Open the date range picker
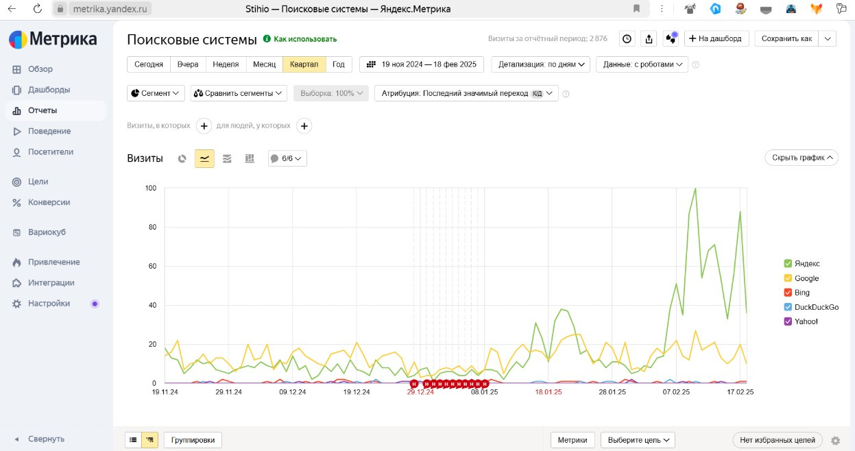Image resolution: width=855 pixels, height=451 pixels. [x=421, y=64]
